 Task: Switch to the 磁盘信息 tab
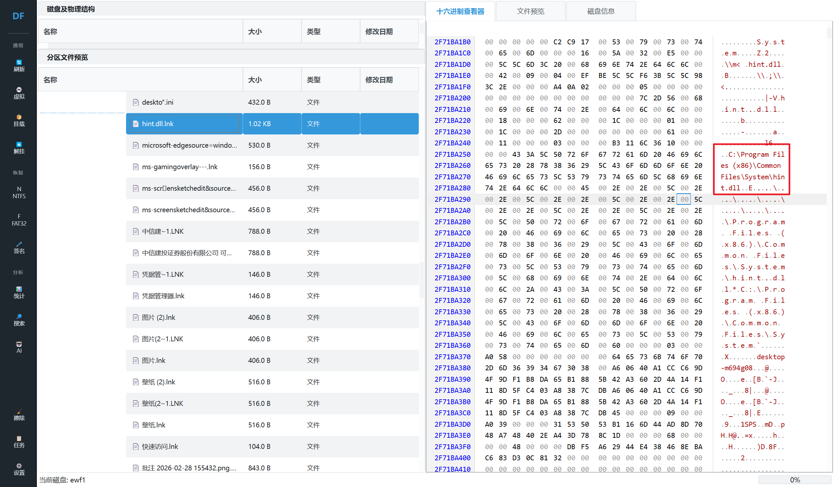(601, 11)
